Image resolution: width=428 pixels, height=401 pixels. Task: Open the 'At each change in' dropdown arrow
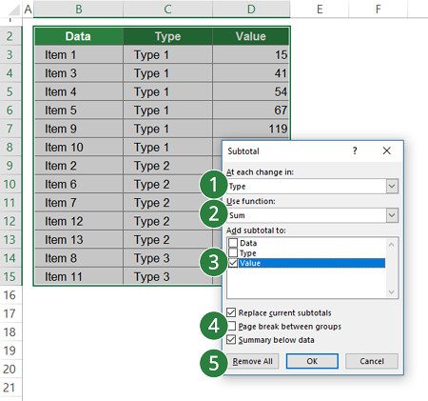[392, 186]
